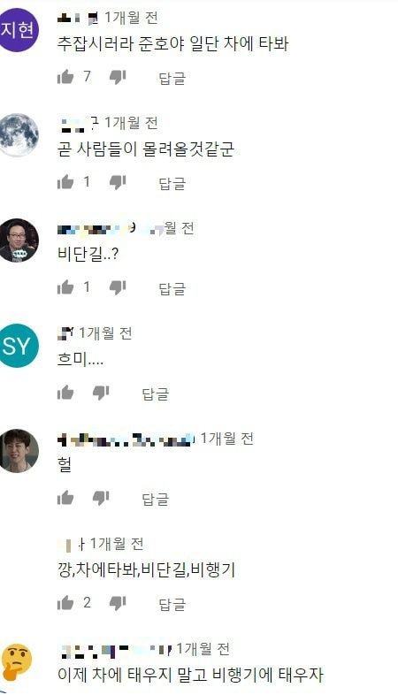Viewport: 398px width, 695px height.
Task: Click 답글 under '곧 사람들이 몰려올것같군'
Action: [172, 183]
